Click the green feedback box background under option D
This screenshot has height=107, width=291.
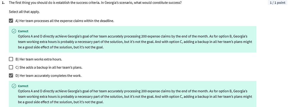[x=132, y=94]
